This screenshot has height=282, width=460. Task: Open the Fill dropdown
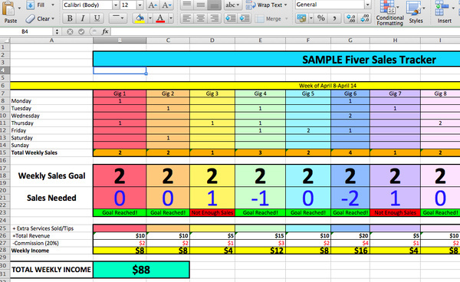tap(53, 5)
